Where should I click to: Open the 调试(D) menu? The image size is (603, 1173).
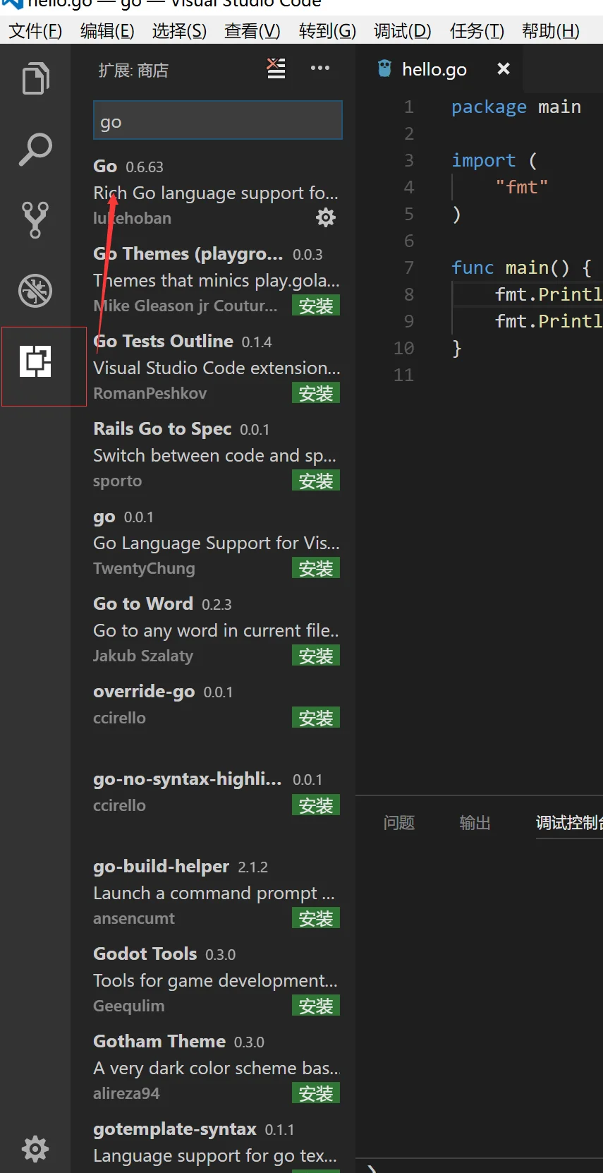402,31
